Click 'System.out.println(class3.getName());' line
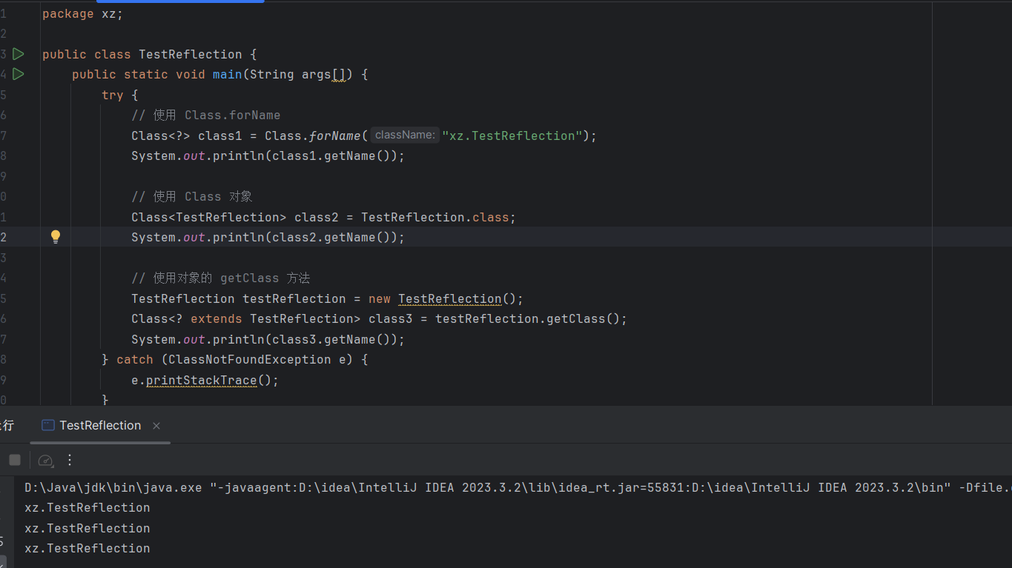Image resolution: width=1012 pixels, height=568 pixels. coord(268,339)
